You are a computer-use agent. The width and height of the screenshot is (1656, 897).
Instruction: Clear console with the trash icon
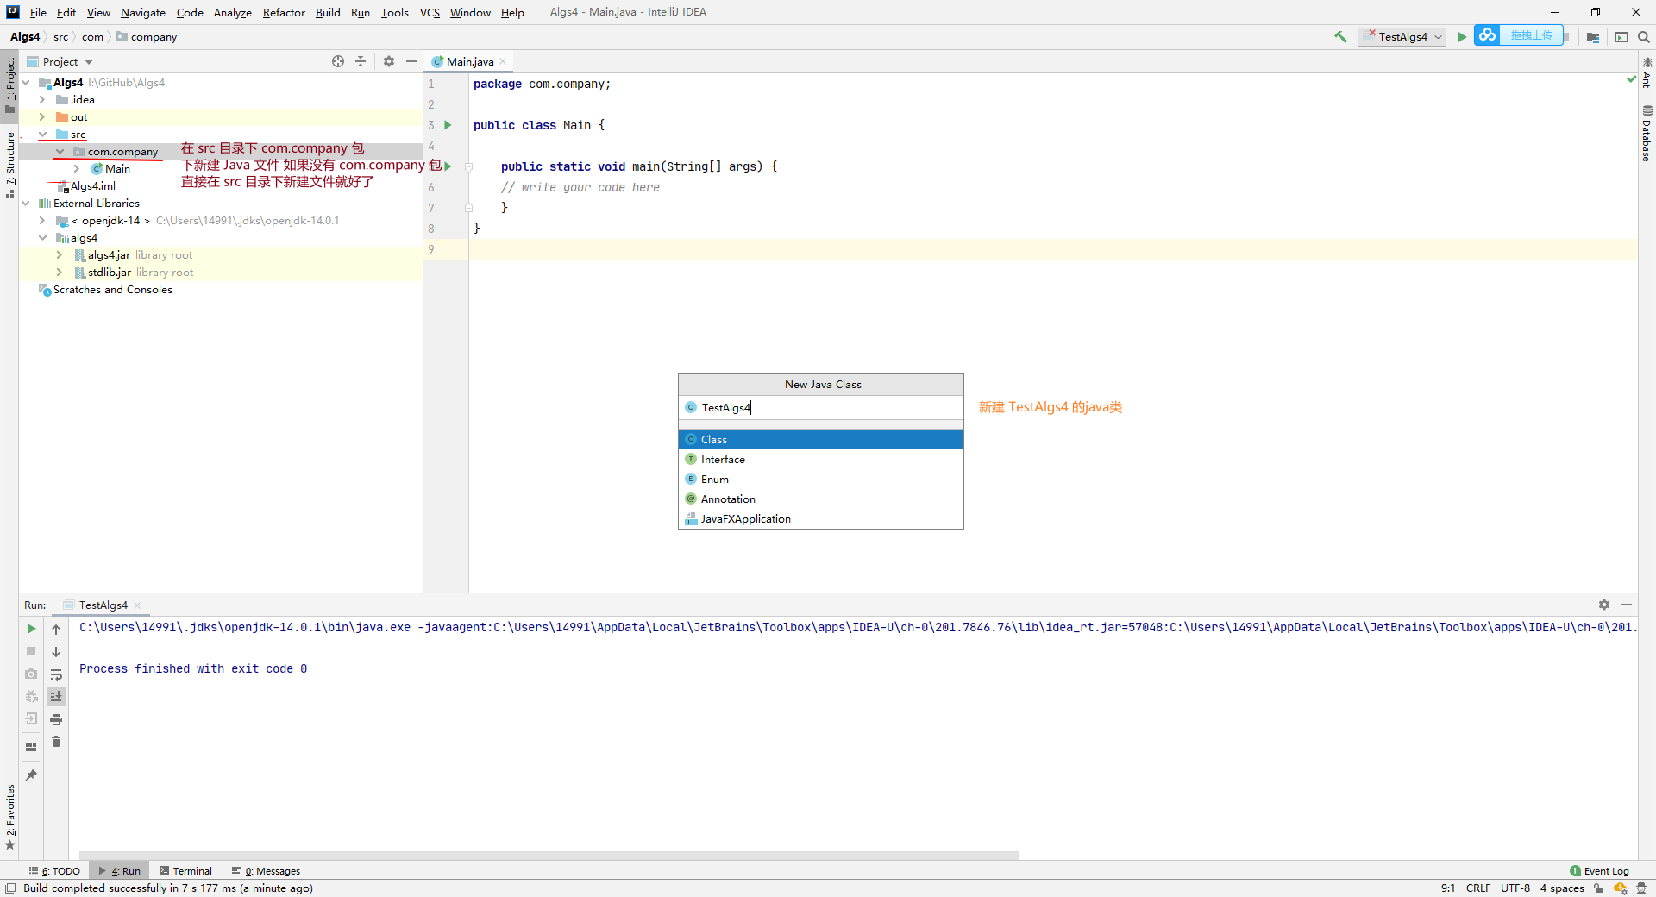[x=56, y=742]
